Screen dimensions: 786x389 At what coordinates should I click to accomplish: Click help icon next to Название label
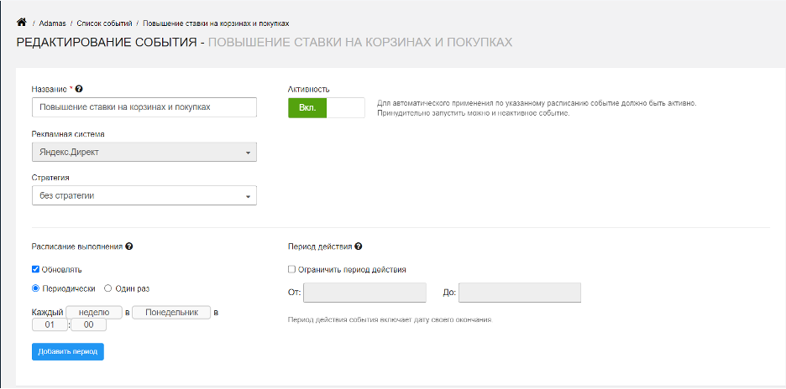[x=79, y=89]
